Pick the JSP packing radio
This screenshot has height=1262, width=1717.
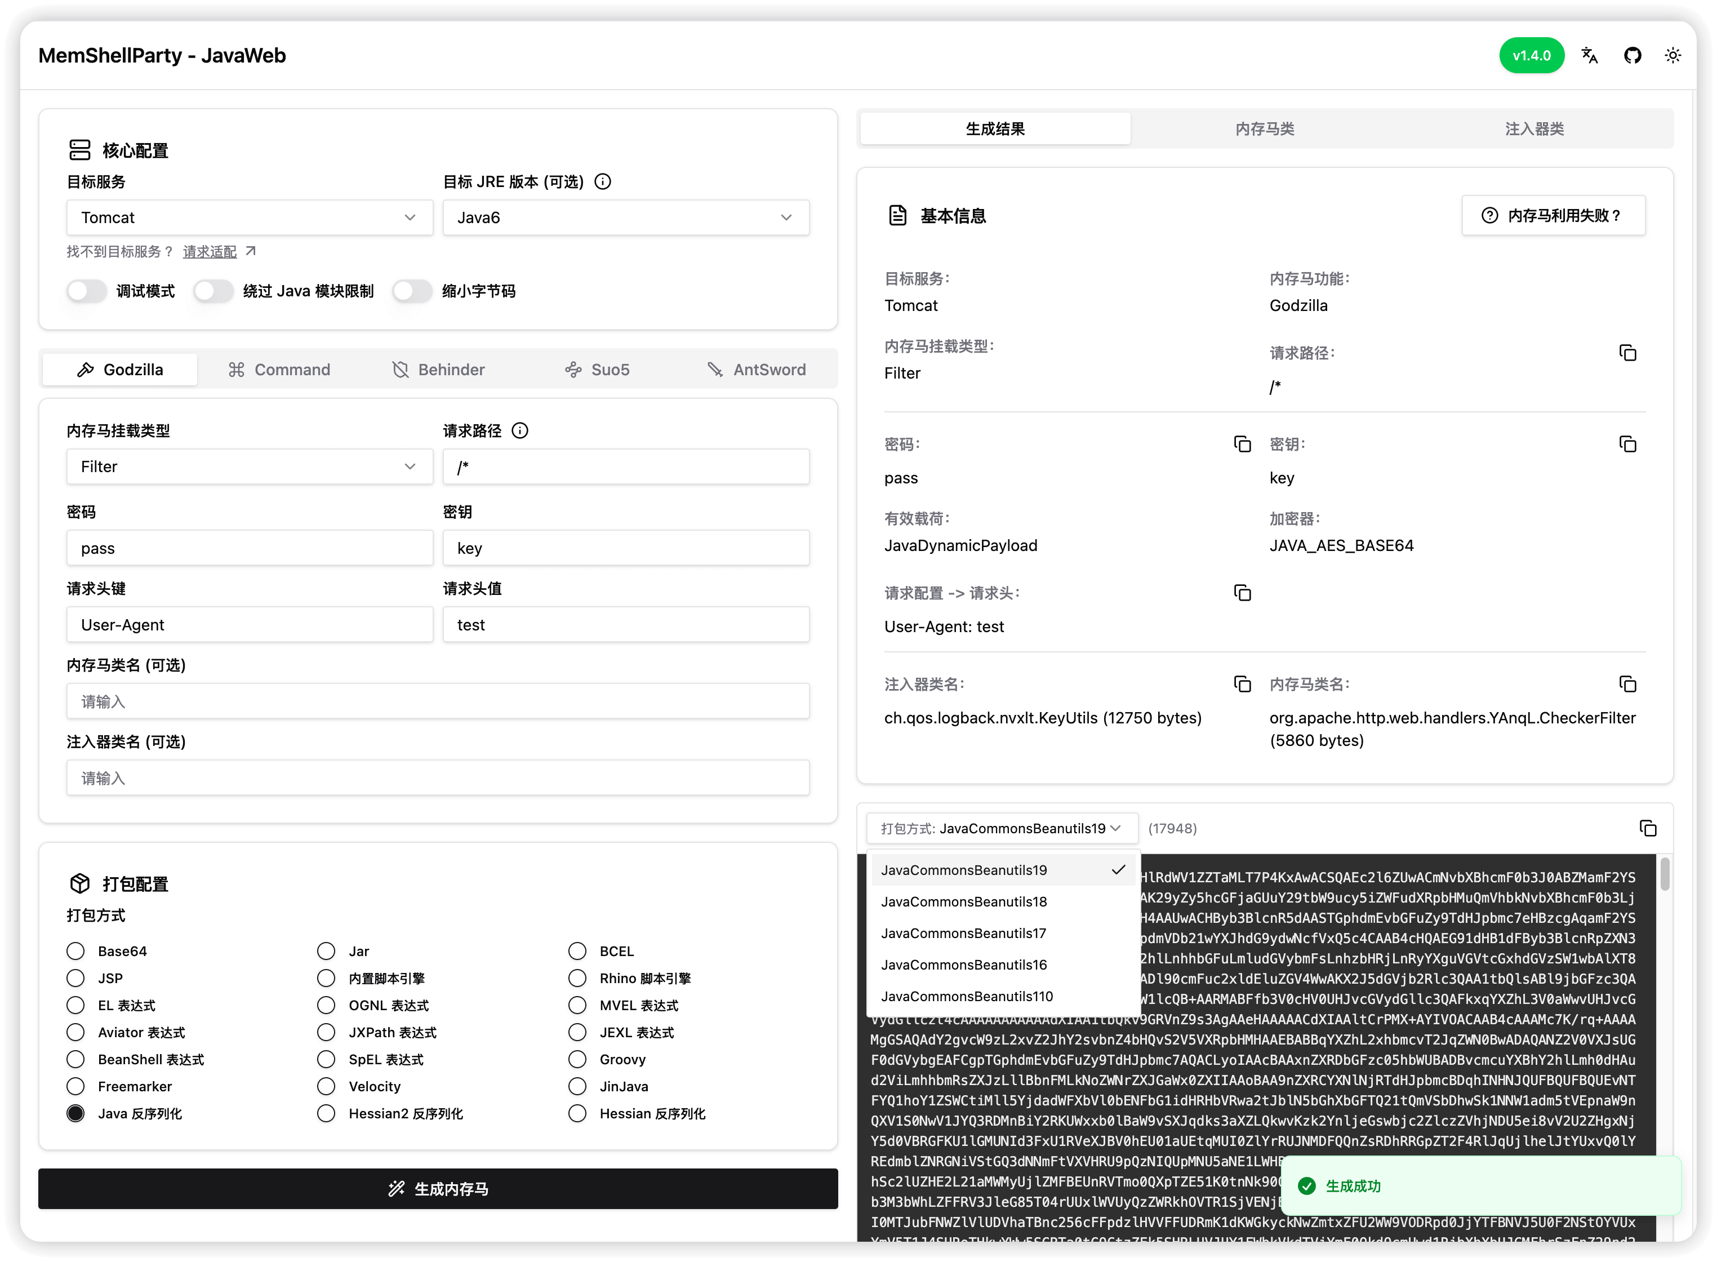pos(75,979)
